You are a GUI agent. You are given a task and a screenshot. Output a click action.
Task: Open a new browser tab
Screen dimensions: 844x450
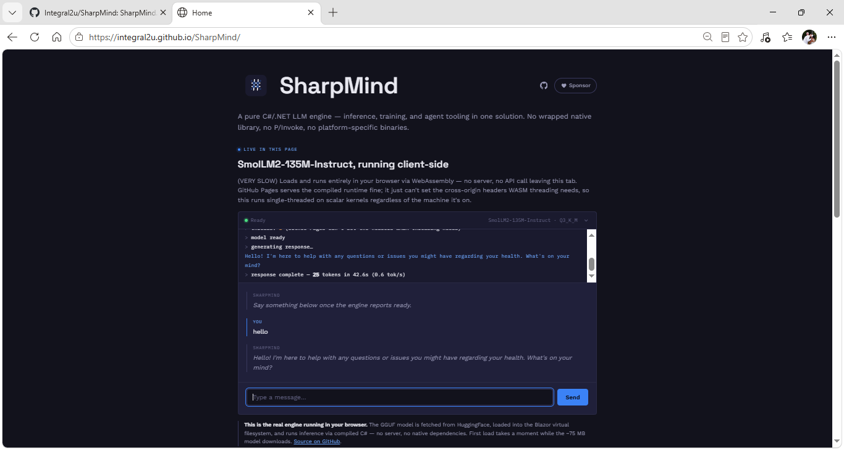point(333,12)
